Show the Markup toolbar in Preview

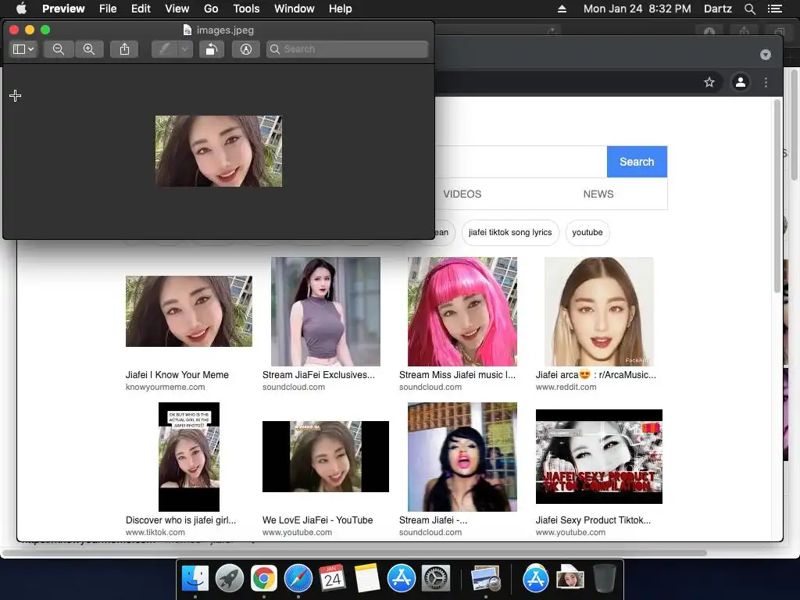coord(246,49)
